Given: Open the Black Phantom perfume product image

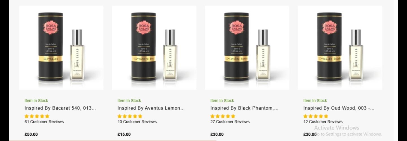Looking at the screenshot, I should tap(247, 48).
